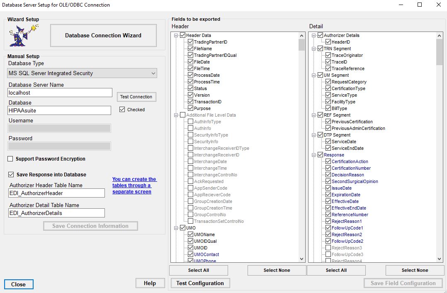Click Detail list scroll down arrow

pos(439,259)
